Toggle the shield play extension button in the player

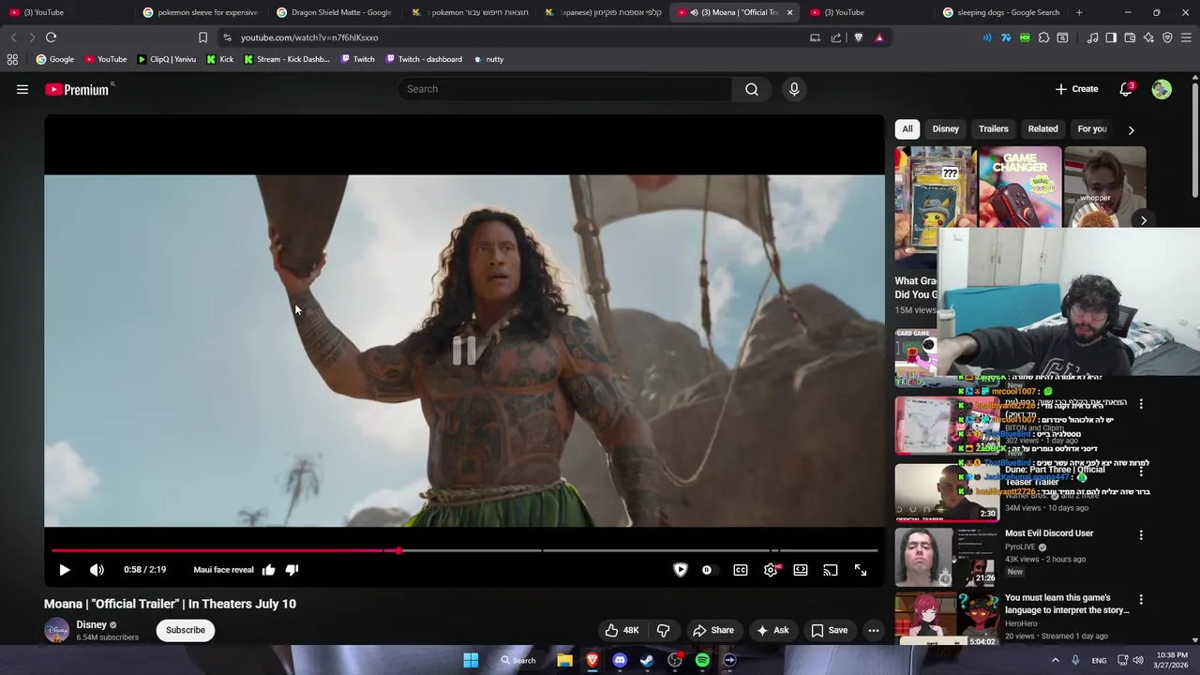pos(681,570)
